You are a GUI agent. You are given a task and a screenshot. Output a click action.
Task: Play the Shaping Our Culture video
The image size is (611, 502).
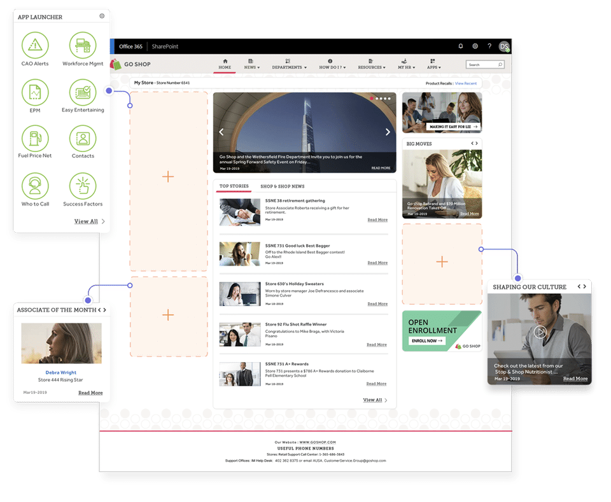click(x=540, y=332)
